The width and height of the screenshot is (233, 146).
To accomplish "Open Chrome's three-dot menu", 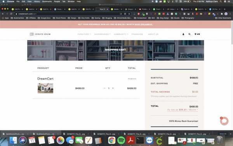I will click(230, 14).
